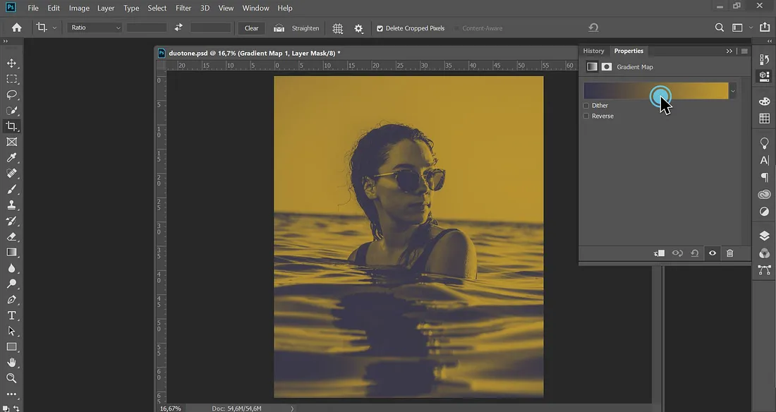Select the Hand tool
Image resolution: width=776 pixels, height=412 pixels.
11,363
